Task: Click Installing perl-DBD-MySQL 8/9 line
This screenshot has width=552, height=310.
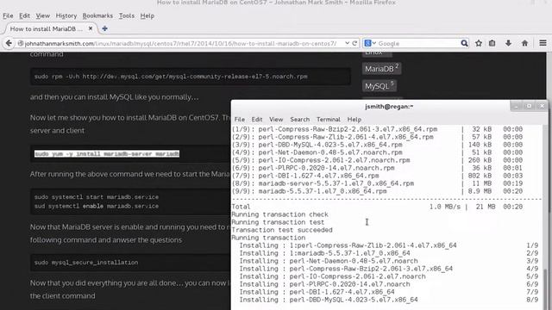Action: tap(389, 300)
